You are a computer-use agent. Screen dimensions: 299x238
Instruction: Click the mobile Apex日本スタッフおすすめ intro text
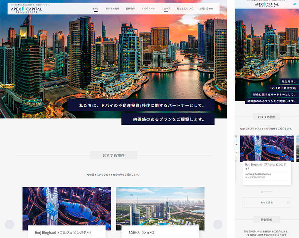266,129
